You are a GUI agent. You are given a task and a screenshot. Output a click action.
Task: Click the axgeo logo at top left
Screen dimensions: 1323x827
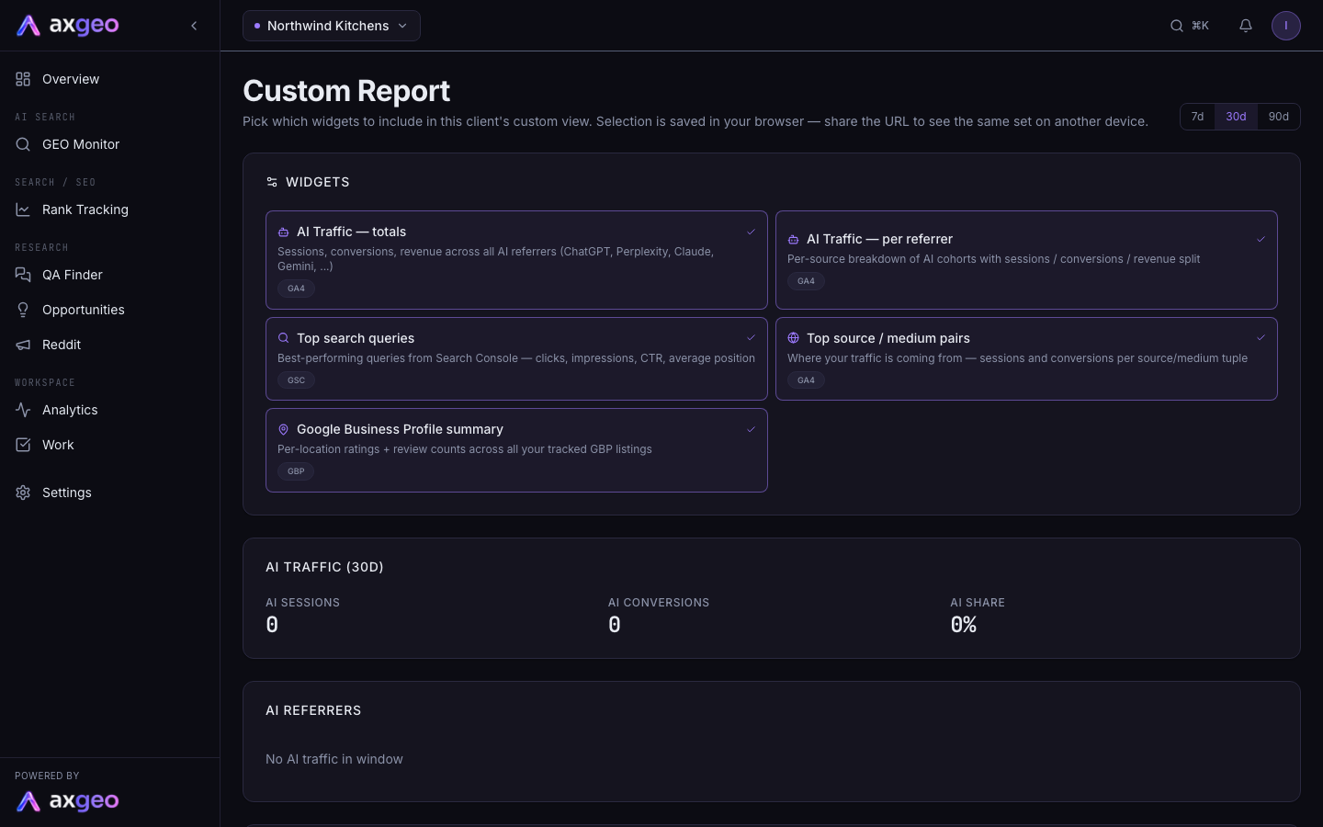pyautogui.click(x=68, y=26)
